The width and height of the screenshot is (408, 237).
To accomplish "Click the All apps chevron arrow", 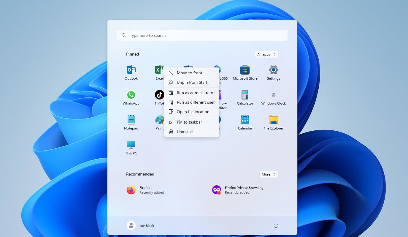I will (275, 54).
